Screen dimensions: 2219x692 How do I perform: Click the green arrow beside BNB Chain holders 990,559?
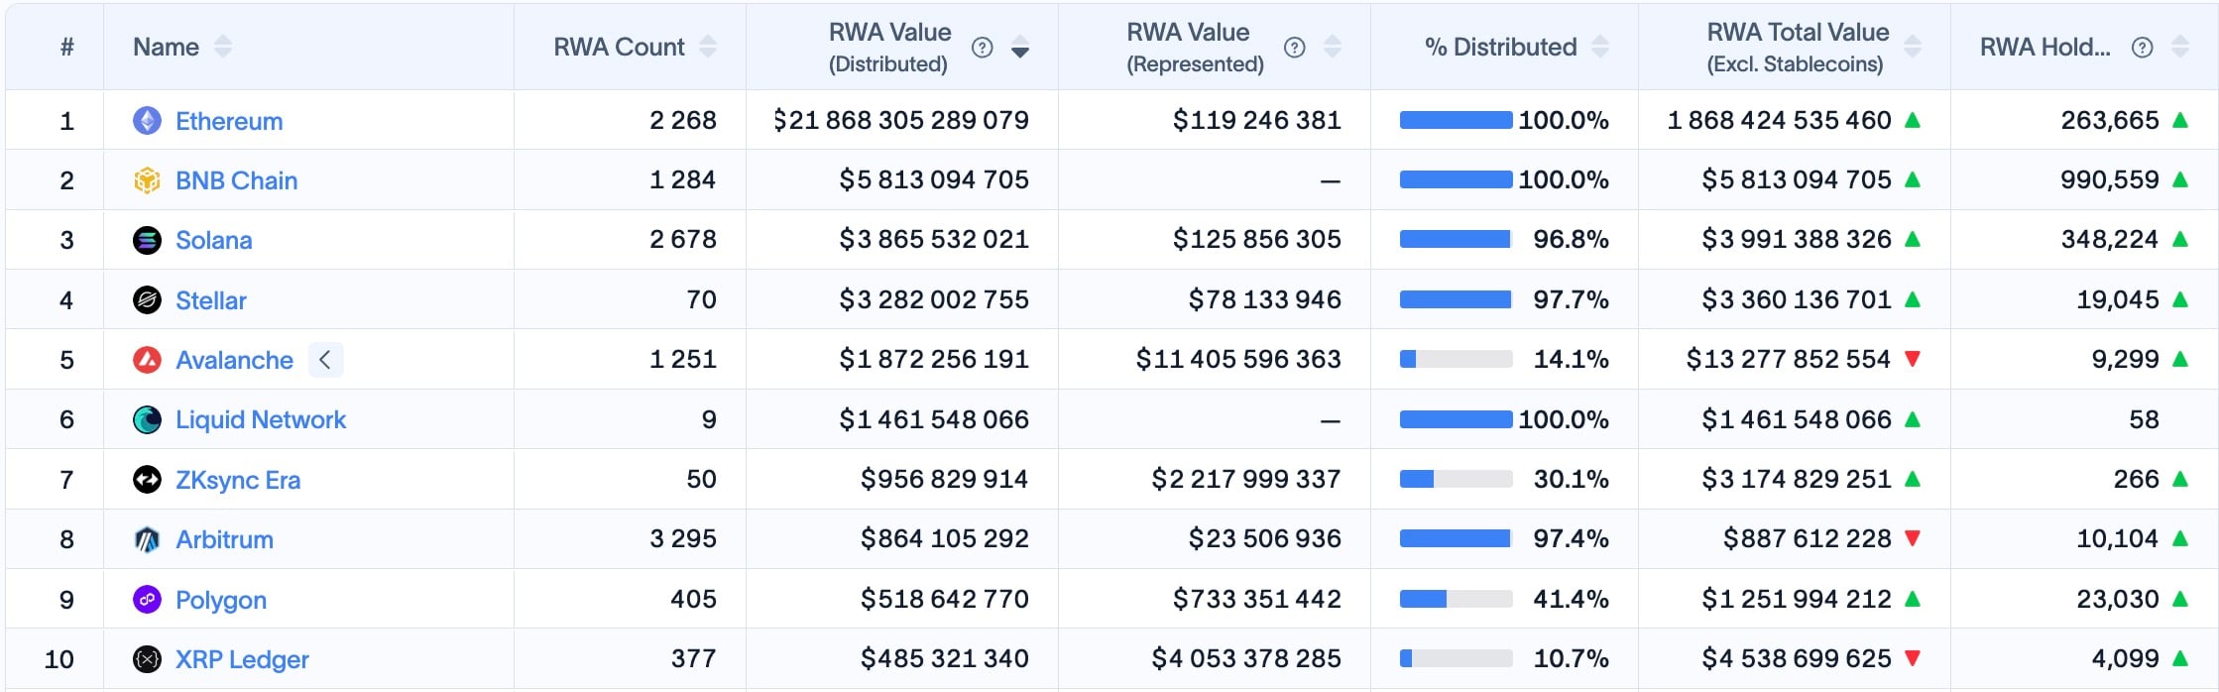2179,179
